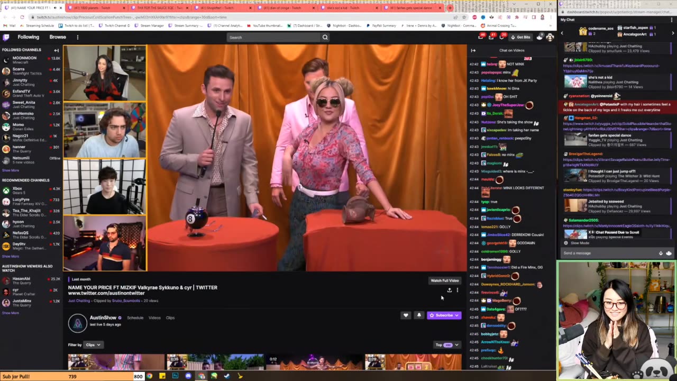Viewport: 677px width, 381px height.
Task: Open the emote picker in My Chat
Action: point(669,253)
